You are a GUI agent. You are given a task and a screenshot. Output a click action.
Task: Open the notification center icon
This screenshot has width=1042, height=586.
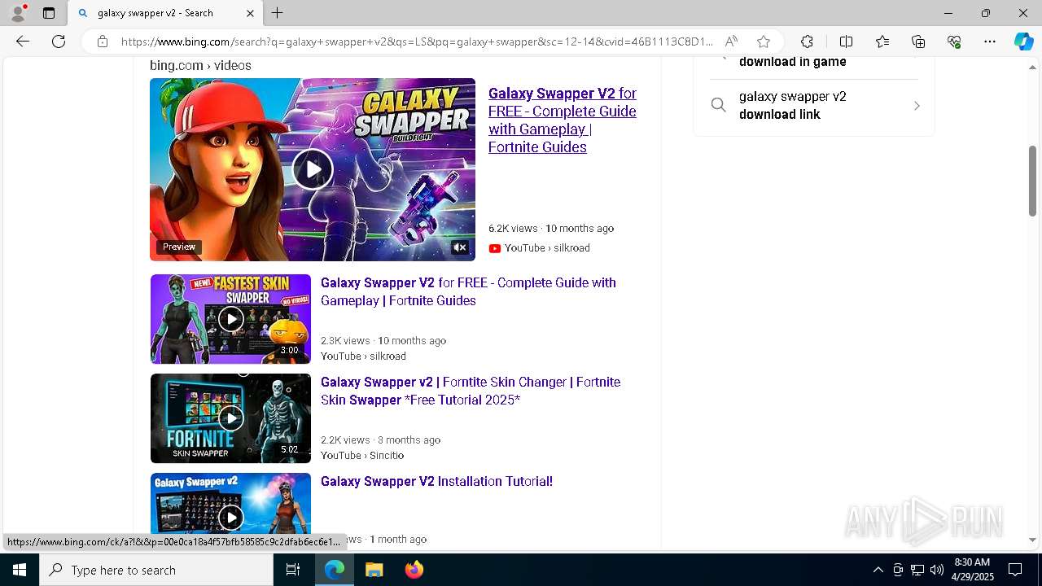click(x=1015, y=570)
